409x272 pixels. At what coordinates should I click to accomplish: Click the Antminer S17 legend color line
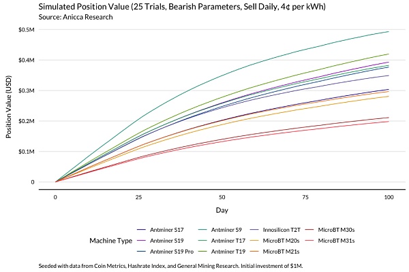click(143, 230)
